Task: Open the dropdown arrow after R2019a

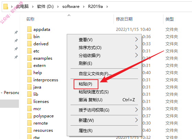Action: (107, 7)
